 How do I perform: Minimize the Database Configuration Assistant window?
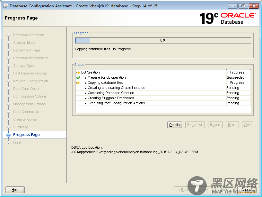coord(232,6)
